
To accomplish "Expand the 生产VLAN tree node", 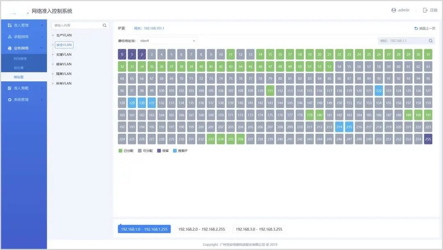I will click(x=53, y=35).
